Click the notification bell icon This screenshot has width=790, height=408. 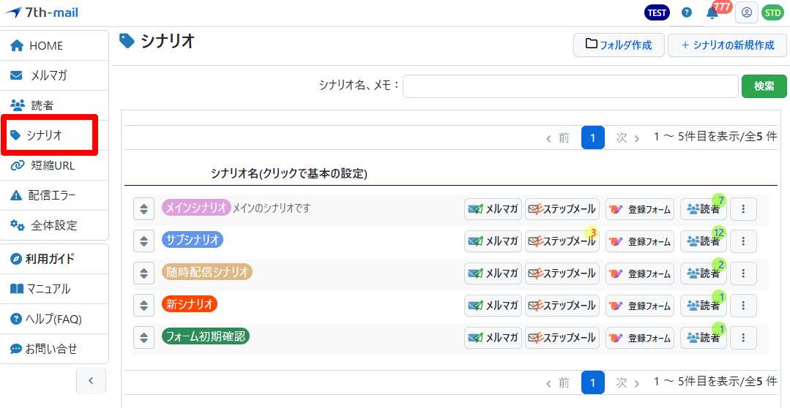tap(712, 12)
